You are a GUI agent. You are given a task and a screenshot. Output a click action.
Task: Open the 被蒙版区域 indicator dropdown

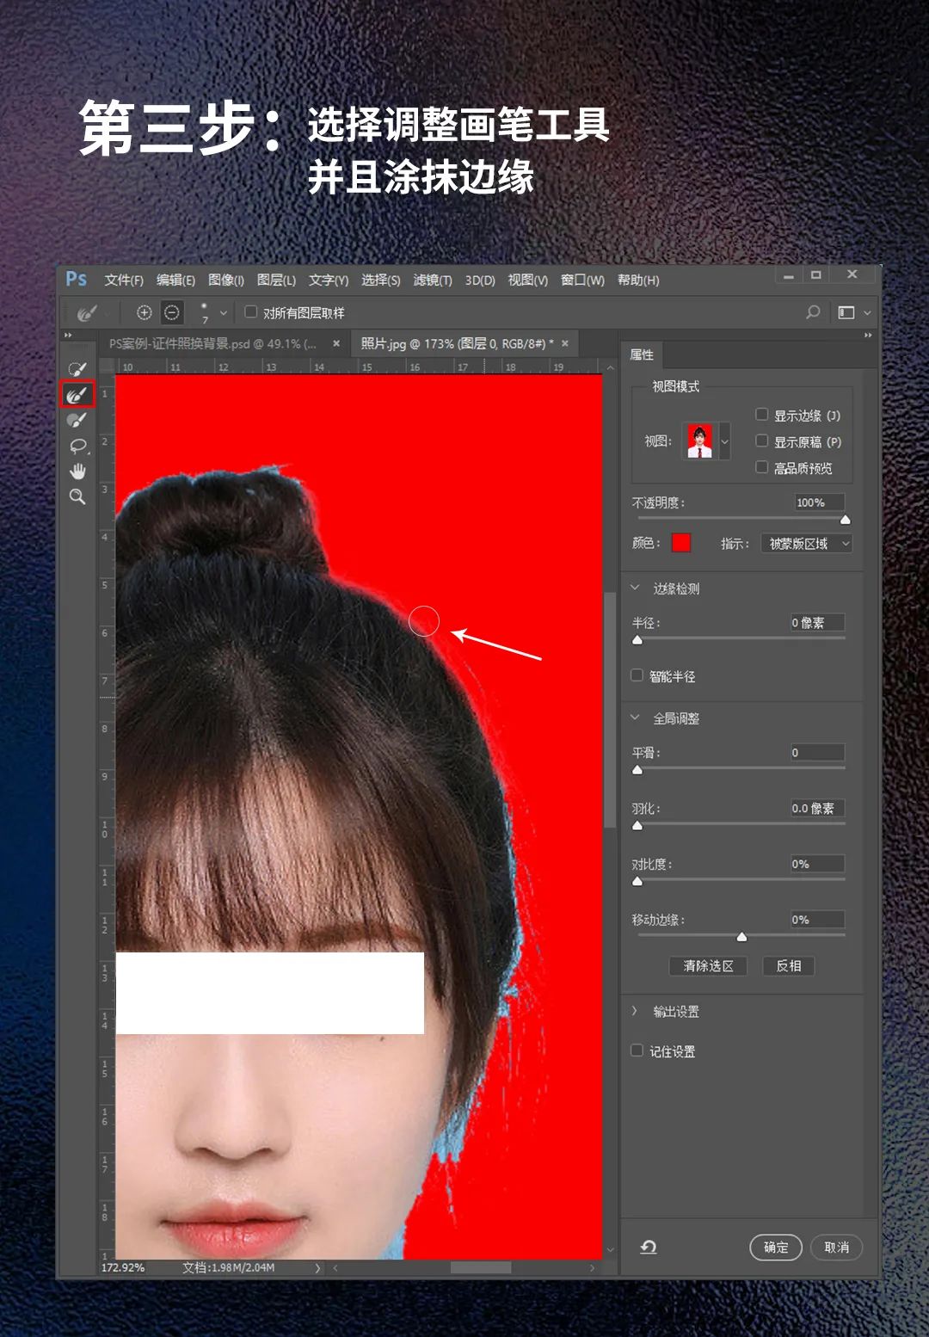pos(806,544)
